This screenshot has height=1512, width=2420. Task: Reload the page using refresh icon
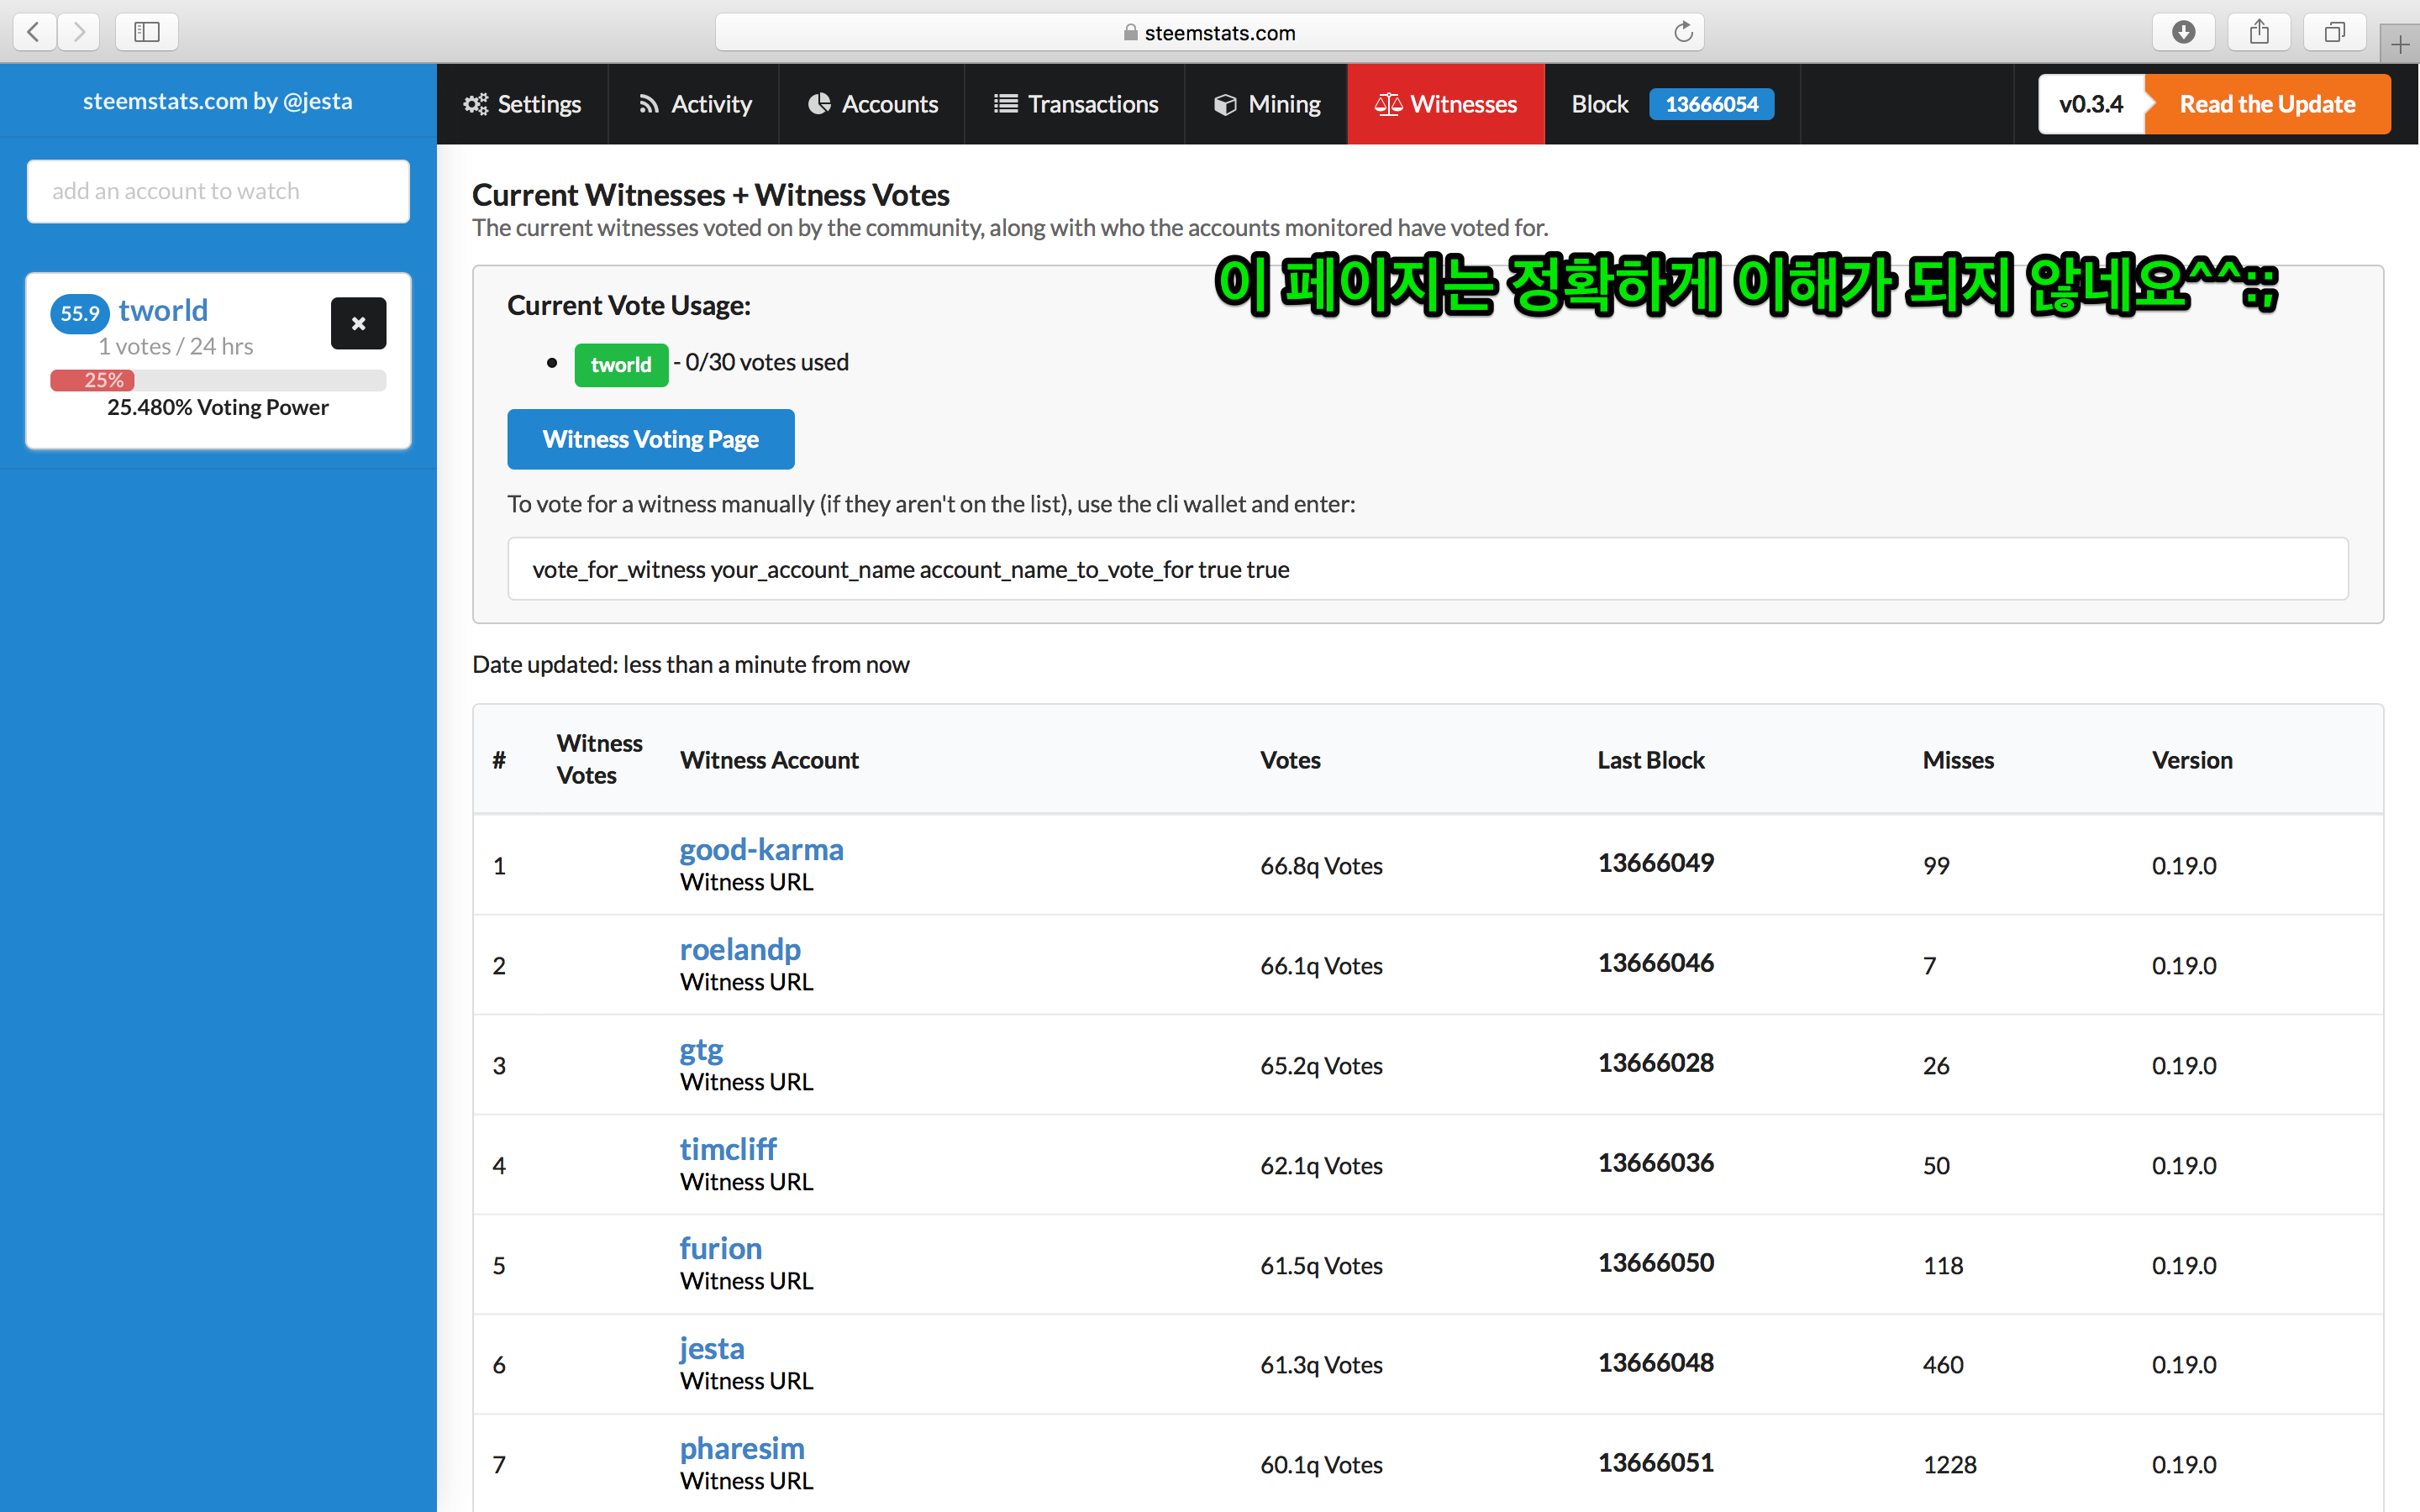pos(1683,32)
